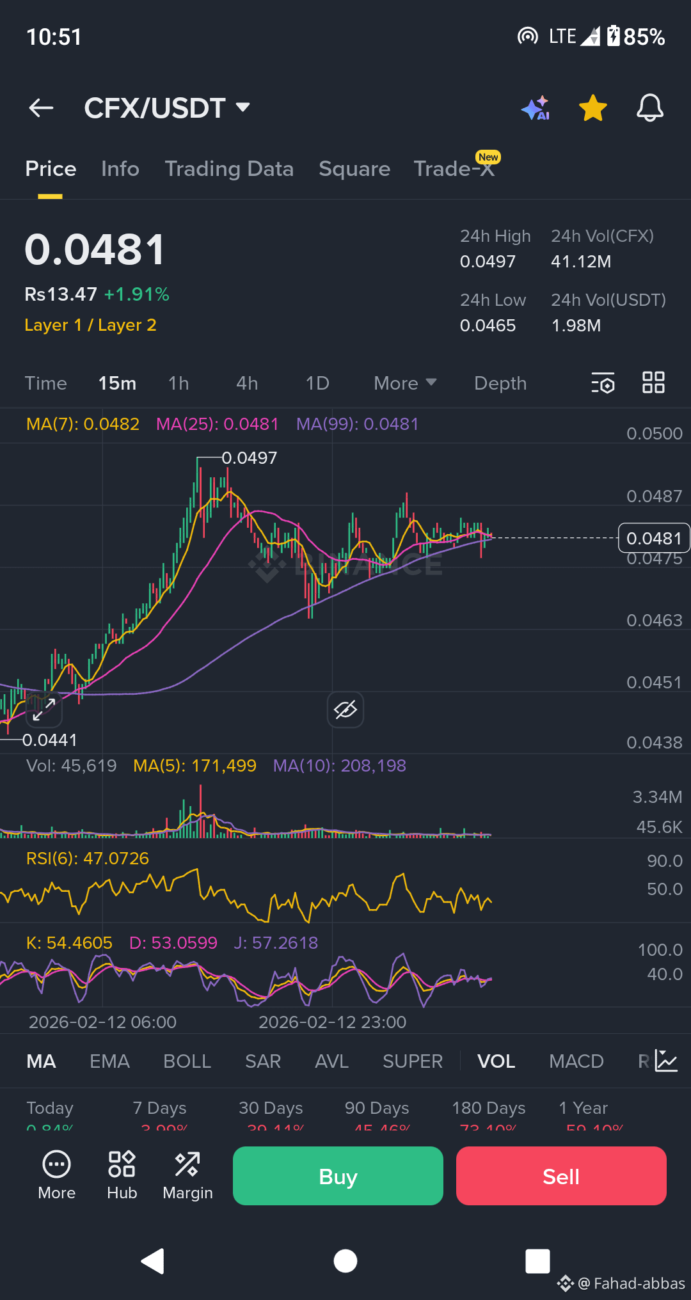Go back using the arrow icon
The height and width of the screenshot is (1300, 691).
click(x=42, y=107)
